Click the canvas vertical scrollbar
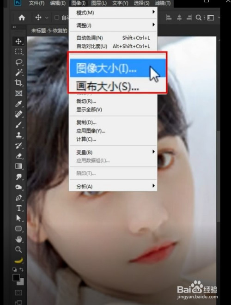Viewport: 231px width, 305px height. coord(219,176)
